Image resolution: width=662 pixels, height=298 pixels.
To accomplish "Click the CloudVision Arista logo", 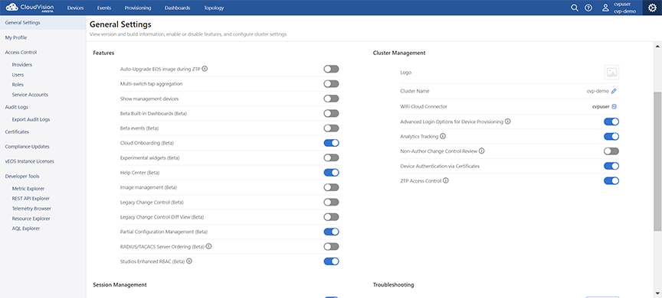I will pyautogui.click(x=30, y=8).
